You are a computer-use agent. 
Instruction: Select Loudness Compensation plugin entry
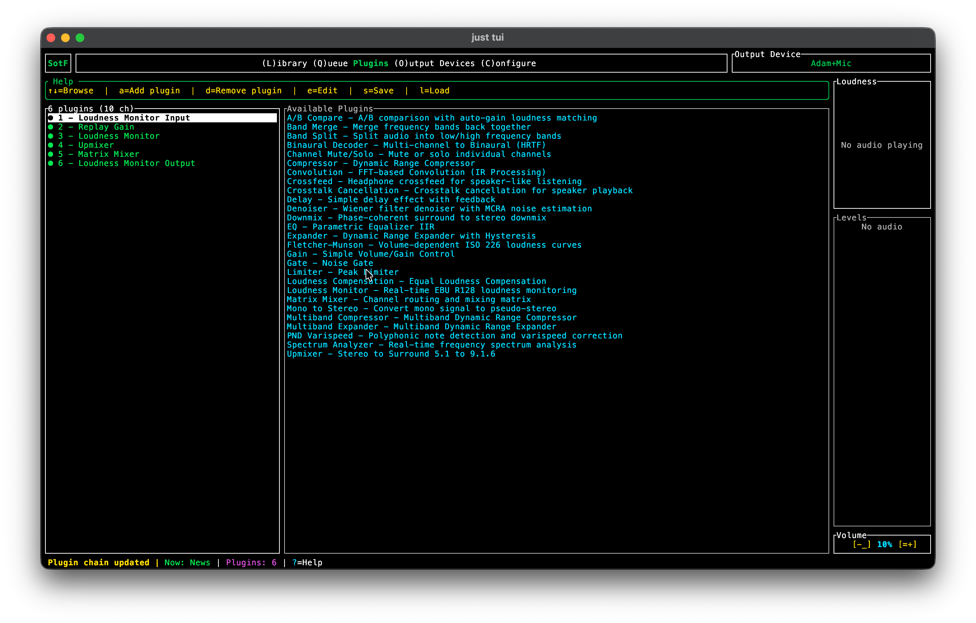click(x=416, y=281)
